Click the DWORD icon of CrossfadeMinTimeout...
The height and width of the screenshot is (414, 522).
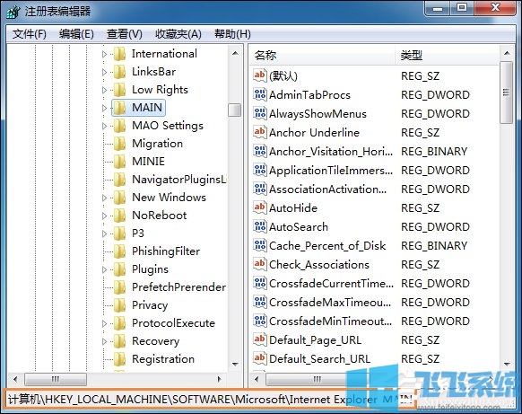point(260,321)
